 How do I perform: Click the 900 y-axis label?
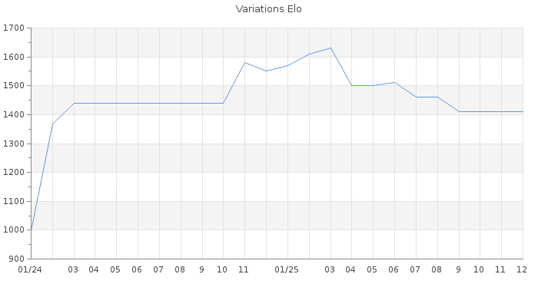pyautogui.click(x=16, y=259)
